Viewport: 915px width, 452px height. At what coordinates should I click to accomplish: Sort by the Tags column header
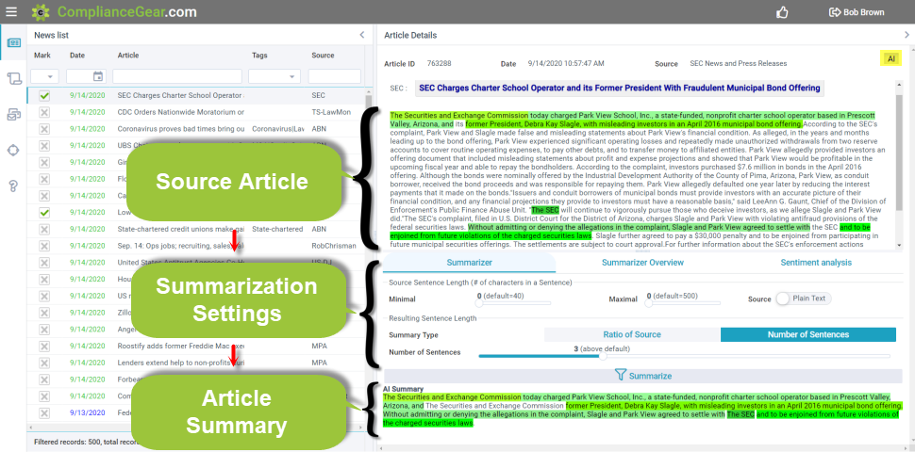pos(259,56)
